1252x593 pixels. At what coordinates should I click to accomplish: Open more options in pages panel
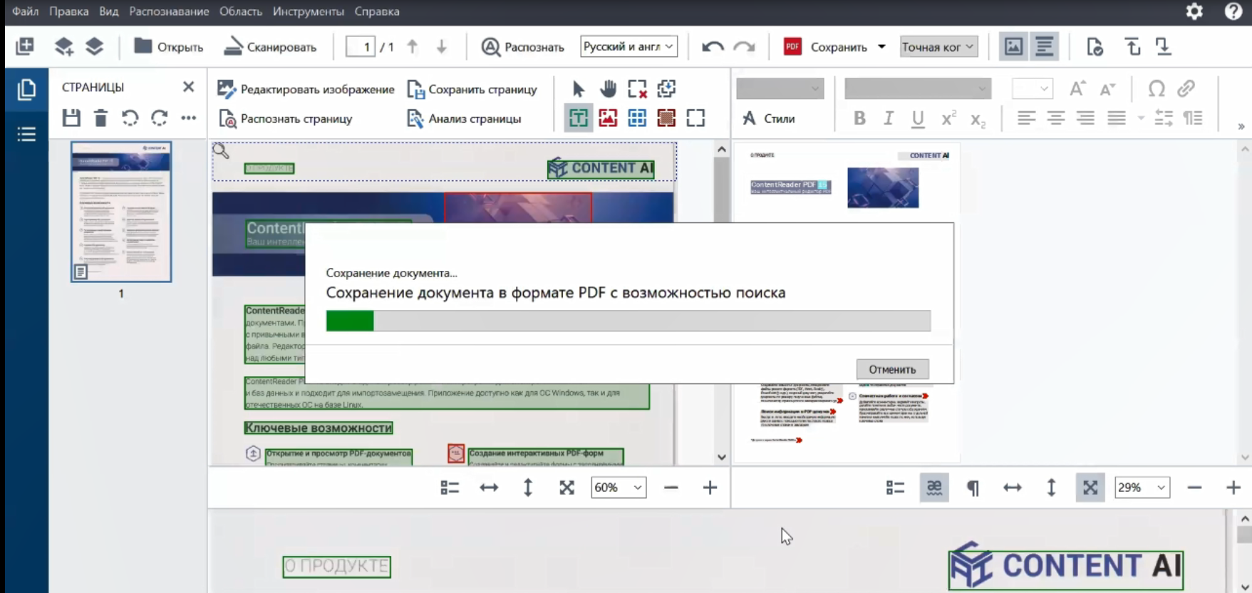point(188,118)
